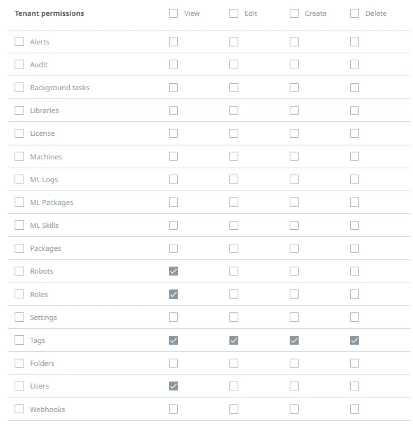Check the Edit column header checkbox
Viewport: 413px width, 426px height.
[234, 13]
